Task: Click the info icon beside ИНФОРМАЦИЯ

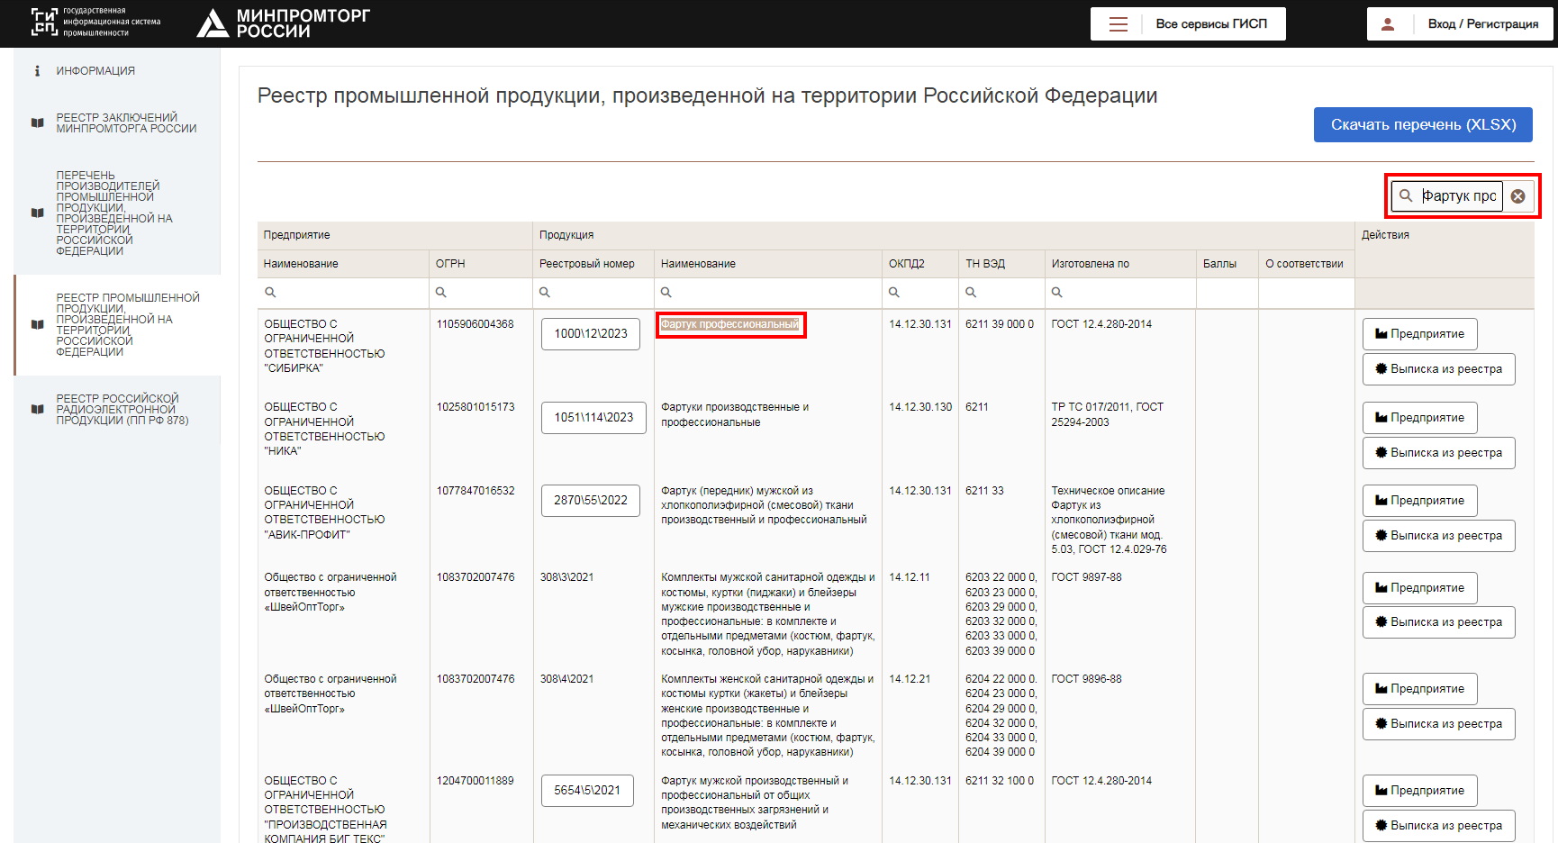Action: click(x=37, y=70)
